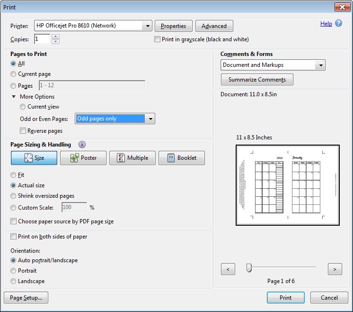Select the Multiple pages per sheet button
The width and height of the screenshot is (353, 312).
[x=132, y=158]
